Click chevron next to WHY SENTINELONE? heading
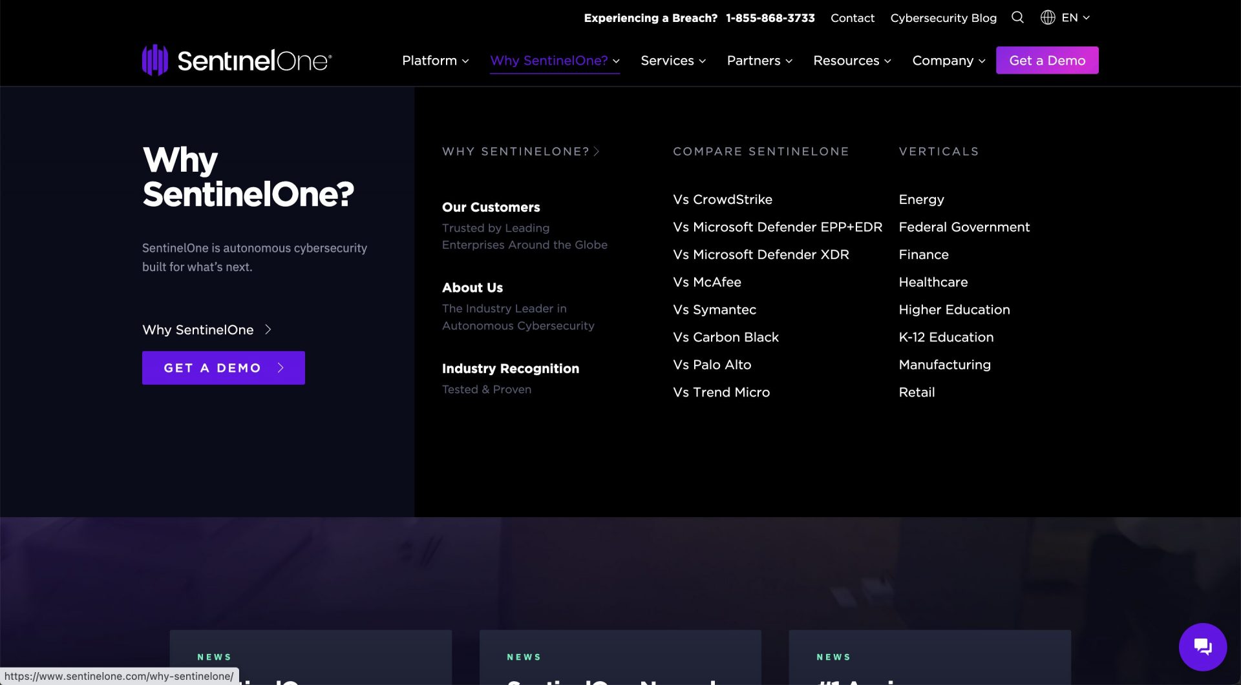This screenshot has width=1241, height=685. point(597,152)
